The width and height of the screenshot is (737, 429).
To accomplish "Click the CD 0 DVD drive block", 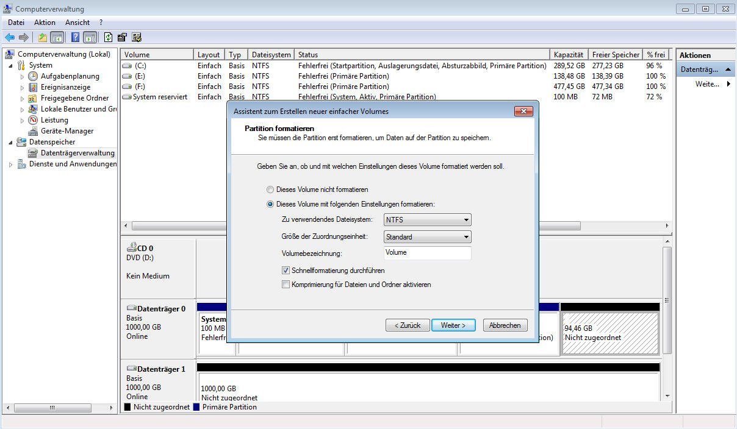I will [x=158, y=268].
